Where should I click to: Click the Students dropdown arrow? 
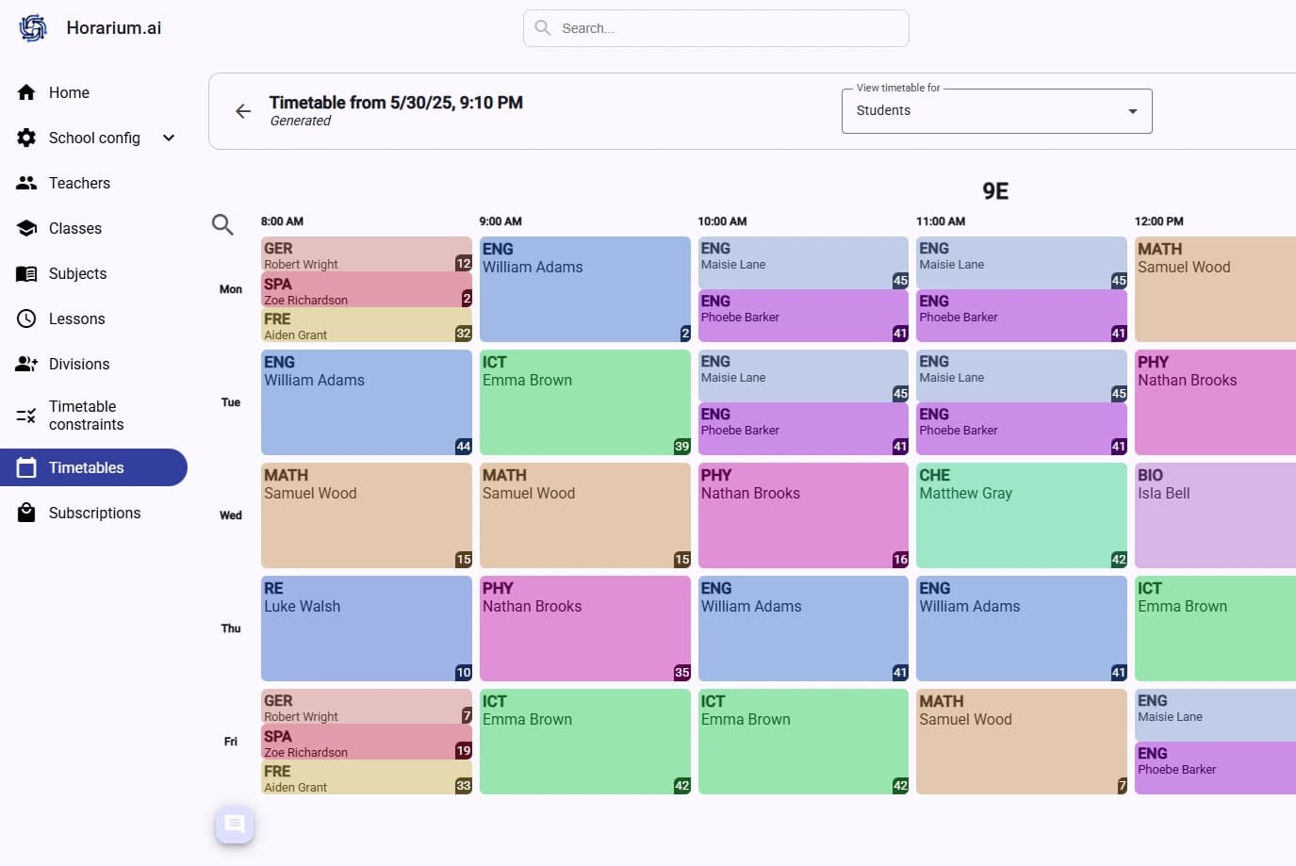1132,111
